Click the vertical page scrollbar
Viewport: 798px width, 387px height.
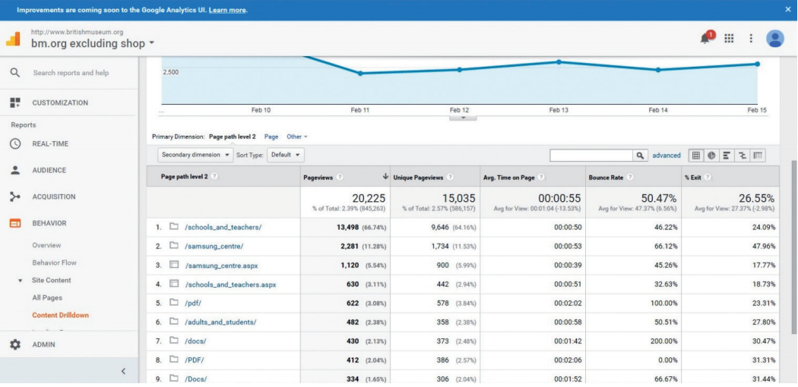click(x=794, y=247)
